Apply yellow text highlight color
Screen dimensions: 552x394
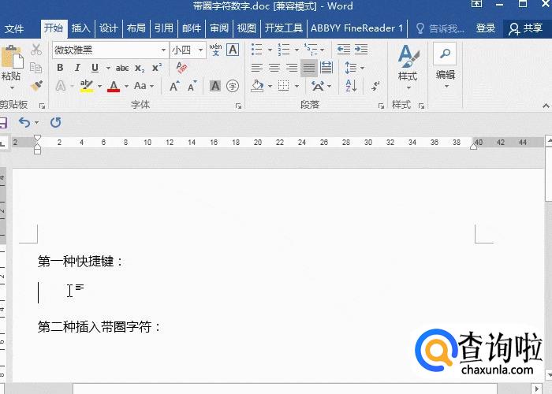[x=87, y=86]
